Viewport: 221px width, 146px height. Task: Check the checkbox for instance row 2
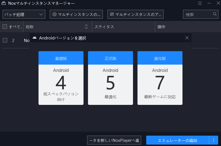click(x=5, y=40)
